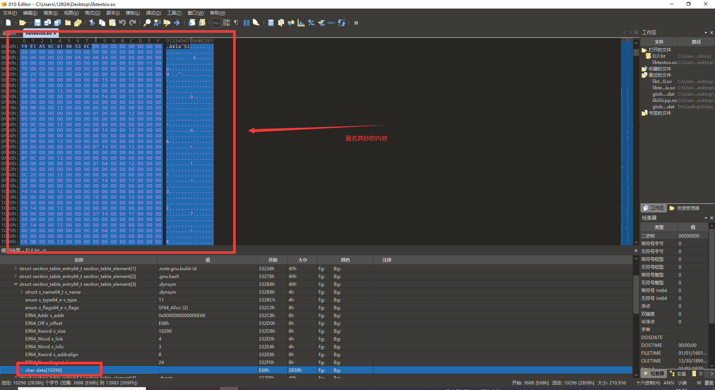Open the dropdown beside Open file
The width and height of the screenshot is (715, 390).
pos(30,23)
